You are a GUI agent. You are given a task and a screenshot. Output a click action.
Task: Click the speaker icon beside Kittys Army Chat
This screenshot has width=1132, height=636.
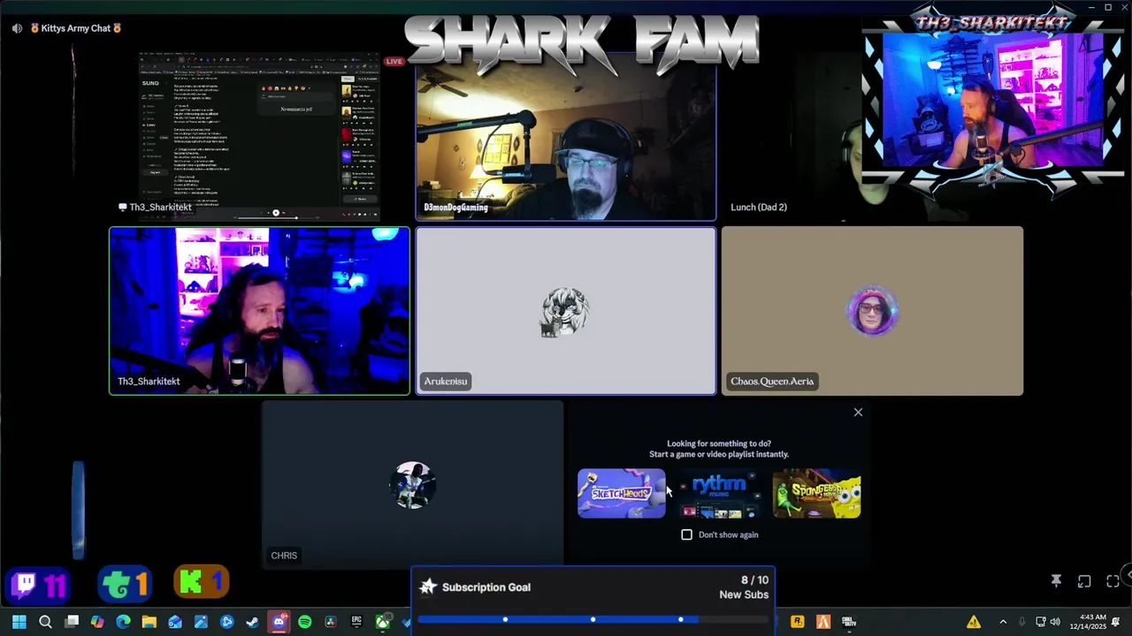coord(17,28)
